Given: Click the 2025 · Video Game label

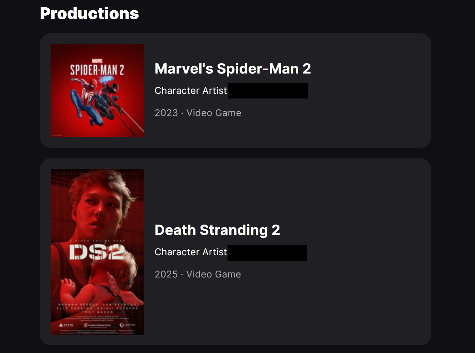Looking at the screenshot, I should 198,274.
